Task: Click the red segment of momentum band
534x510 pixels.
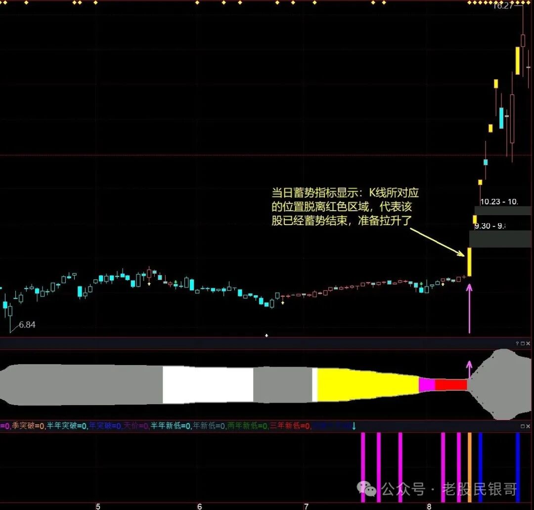Action: coord(451,385)
